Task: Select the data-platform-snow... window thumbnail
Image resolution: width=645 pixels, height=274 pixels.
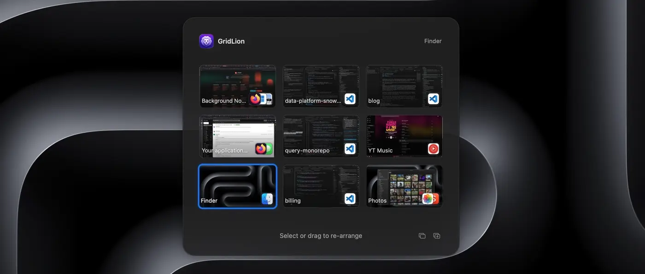Action: (321, 86)
